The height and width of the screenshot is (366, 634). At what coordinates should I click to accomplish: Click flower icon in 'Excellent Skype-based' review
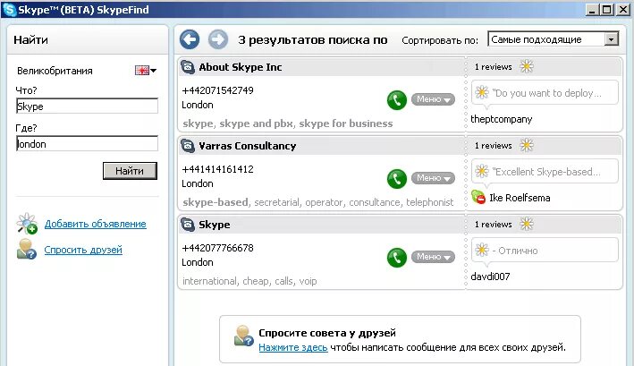[x=482, y=172]
